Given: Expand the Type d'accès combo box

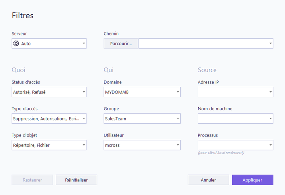Looking at the screenshot, I should [49, 119].
